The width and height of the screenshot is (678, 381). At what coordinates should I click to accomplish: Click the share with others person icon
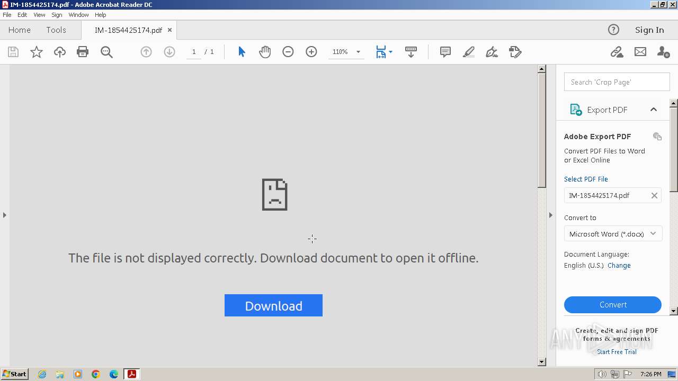[663, 52]
